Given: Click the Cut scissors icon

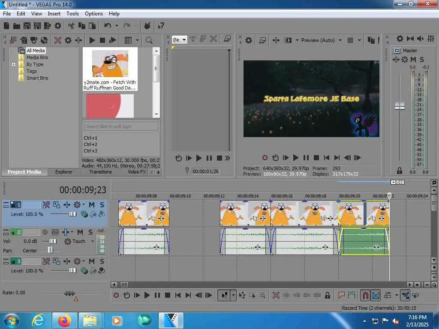Looking at the screenshot, I should pyautogui.click(x=71, y=26).
